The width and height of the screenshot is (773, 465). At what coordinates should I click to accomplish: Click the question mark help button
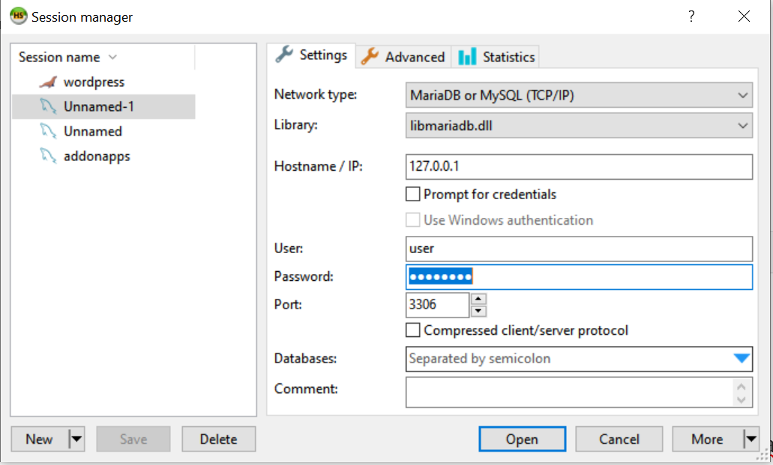coord(692,16)
